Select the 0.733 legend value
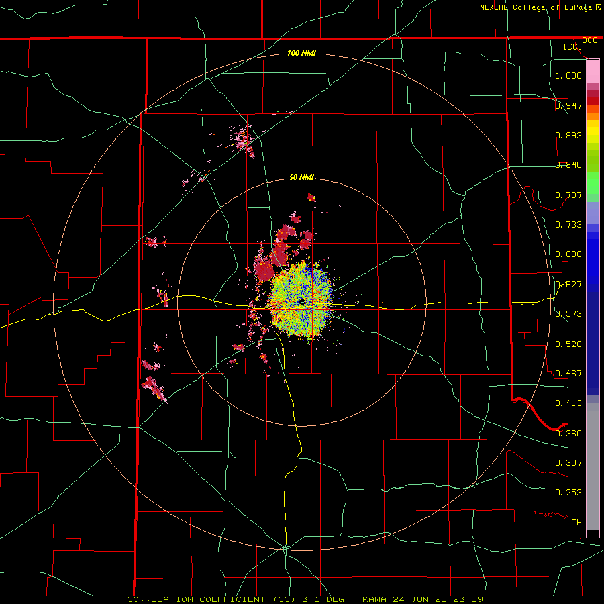604x604 pixels. click(568, 224)
